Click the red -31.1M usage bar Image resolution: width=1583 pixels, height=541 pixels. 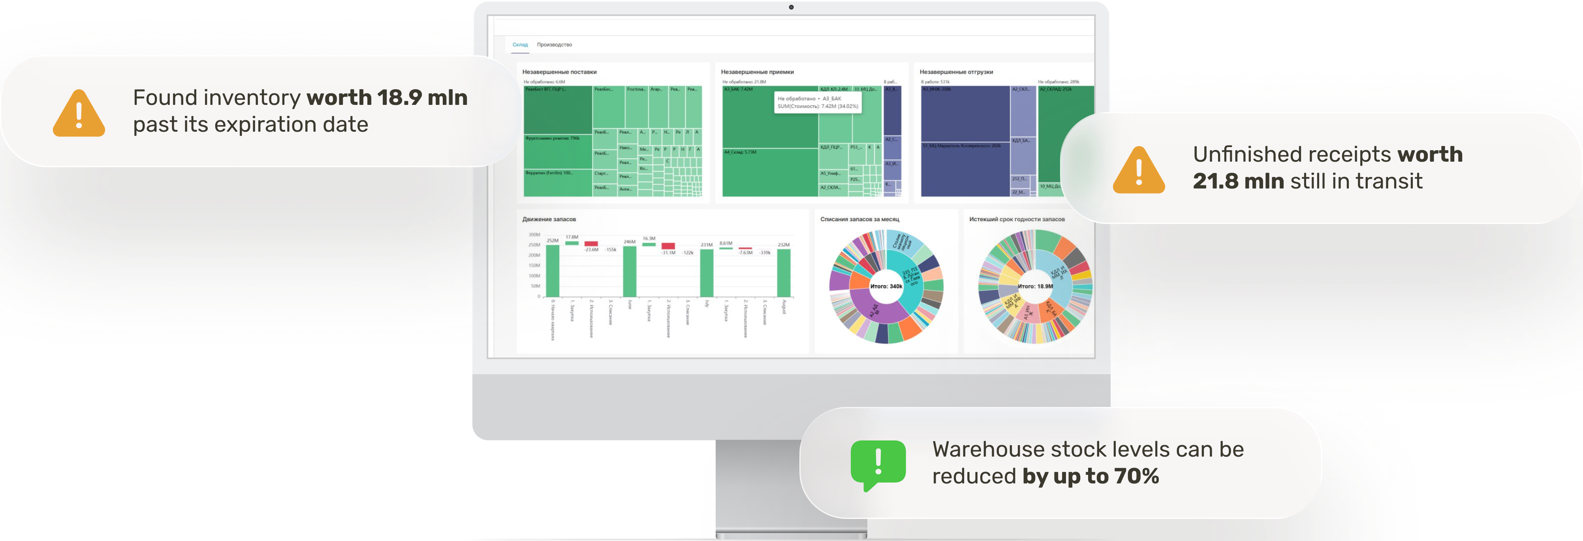pyautogui.click(x=668, y=246)
